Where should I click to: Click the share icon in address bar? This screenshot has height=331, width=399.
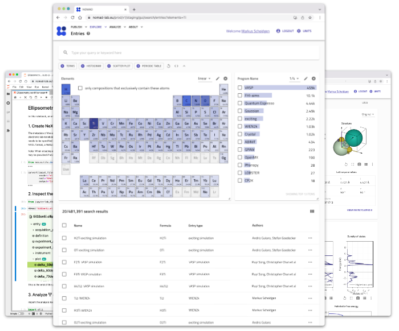pyautogui.click(x=303, y=18)
